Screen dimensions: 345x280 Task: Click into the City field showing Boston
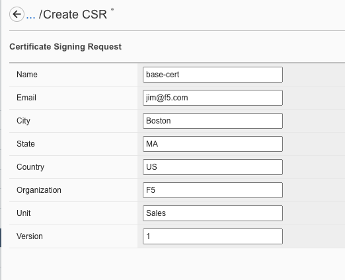tap(213, 121)
